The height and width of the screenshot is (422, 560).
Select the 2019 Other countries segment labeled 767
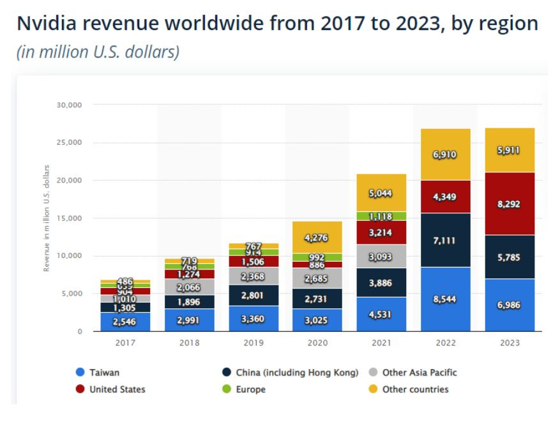coord(254,246)
